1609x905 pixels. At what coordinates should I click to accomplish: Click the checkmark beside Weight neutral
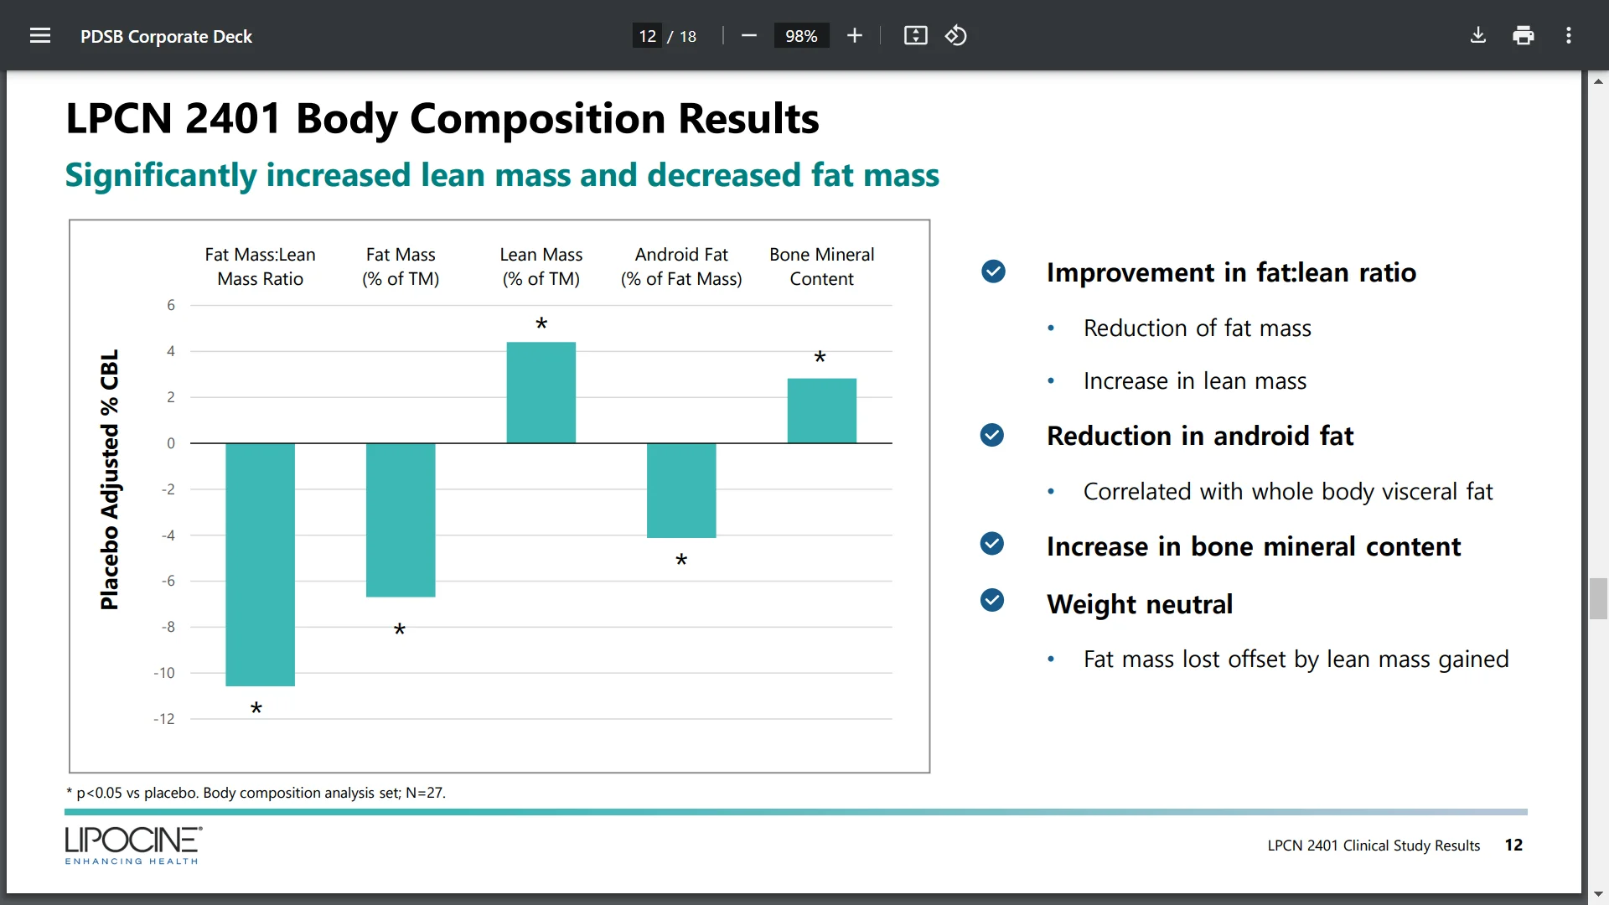(x=992, y=600)
